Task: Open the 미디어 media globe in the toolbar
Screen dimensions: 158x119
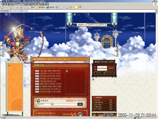Action: coord(50,7)
